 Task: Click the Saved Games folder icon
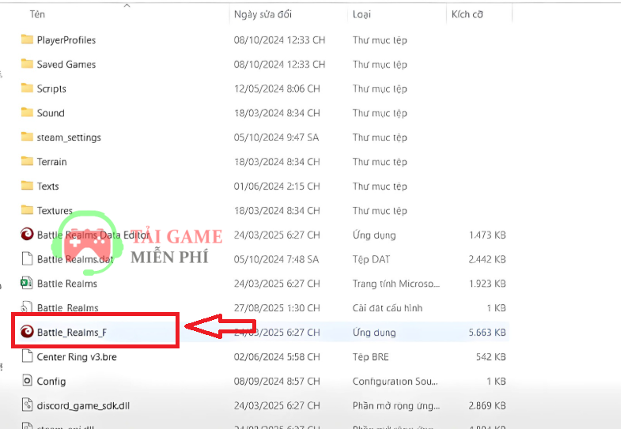tap(27, 64)
